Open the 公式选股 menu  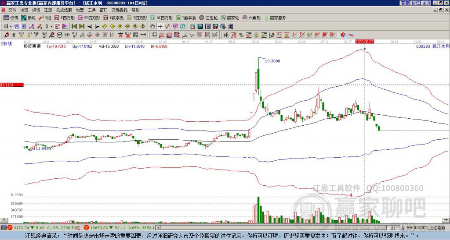tap(64, 10)
